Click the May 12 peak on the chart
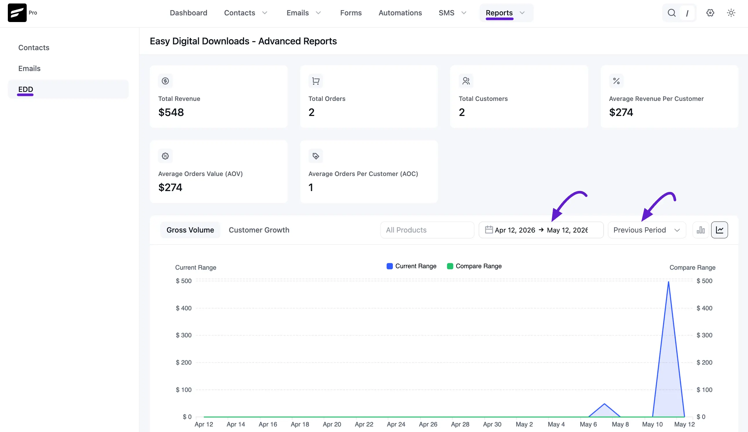Screen dimensions: 748x432 669,282
